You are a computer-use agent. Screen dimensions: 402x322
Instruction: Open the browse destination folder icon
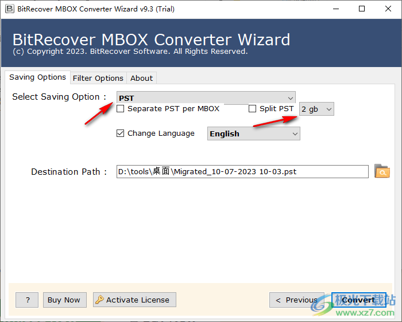click(382, 171)
